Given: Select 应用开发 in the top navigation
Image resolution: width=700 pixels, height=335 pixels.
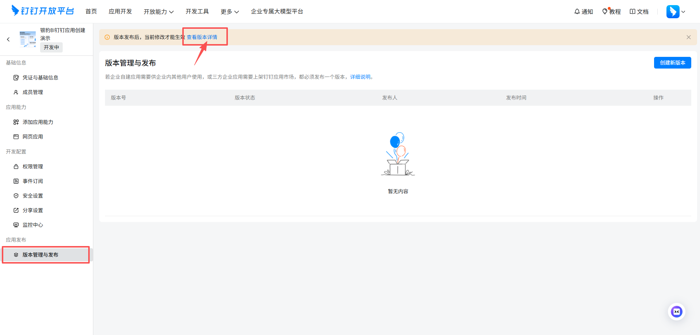Looking at the screenshot, I should coord(120,11).
